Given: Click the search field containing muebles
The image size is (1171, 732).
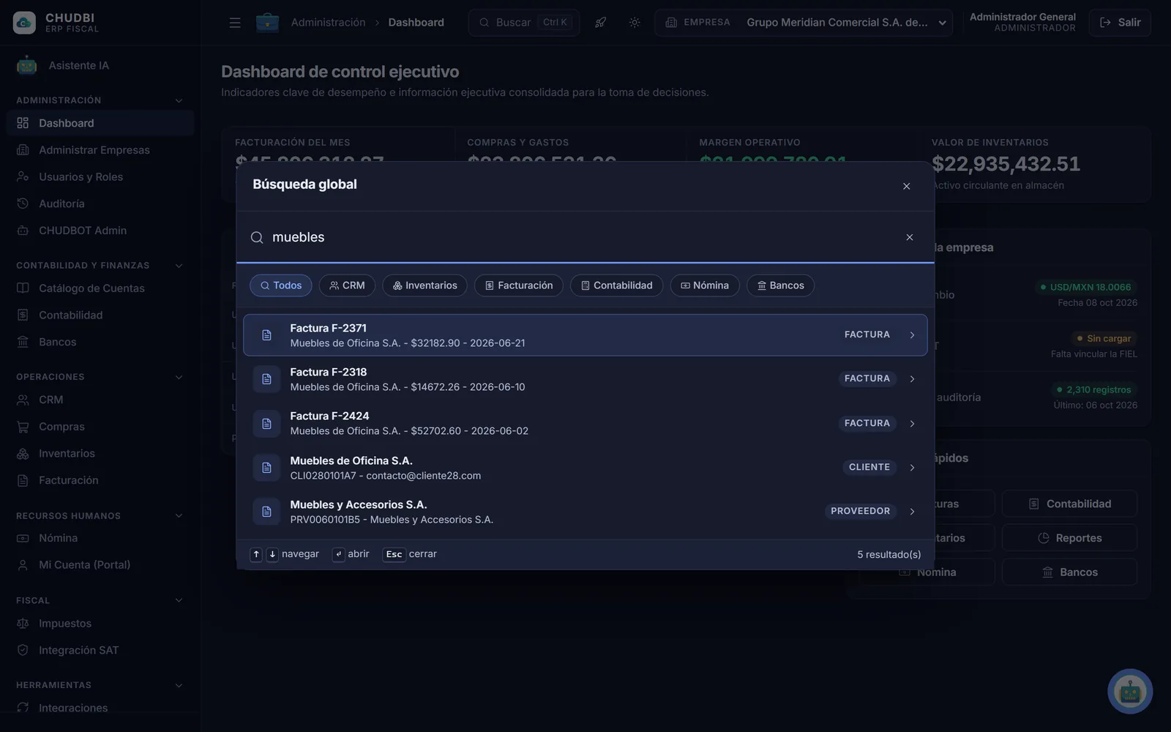Looking at the screenshot, I should click(585, 237).
